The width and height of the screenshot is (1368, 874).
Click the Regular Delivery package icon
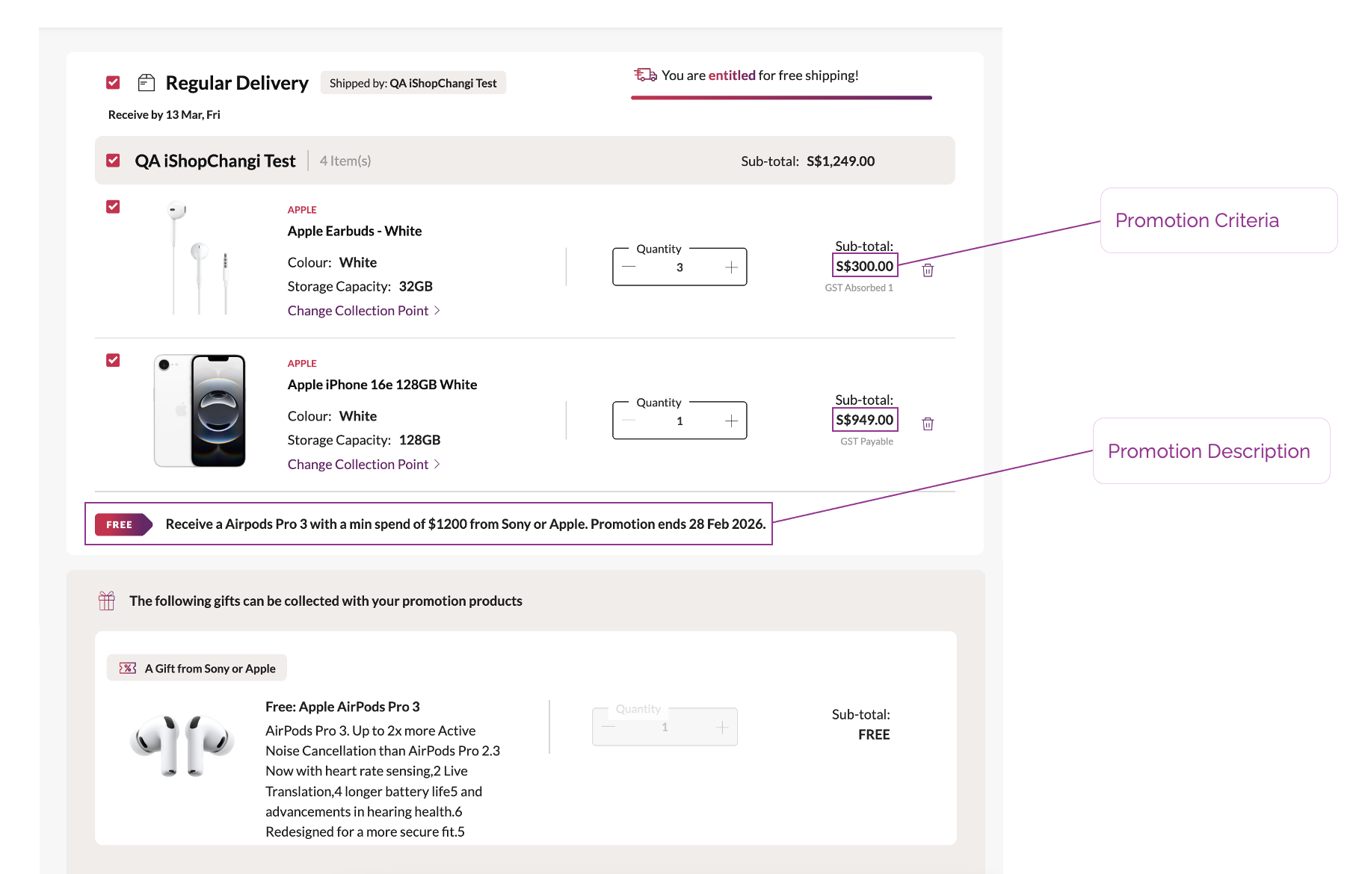click(x=147, y=83)
